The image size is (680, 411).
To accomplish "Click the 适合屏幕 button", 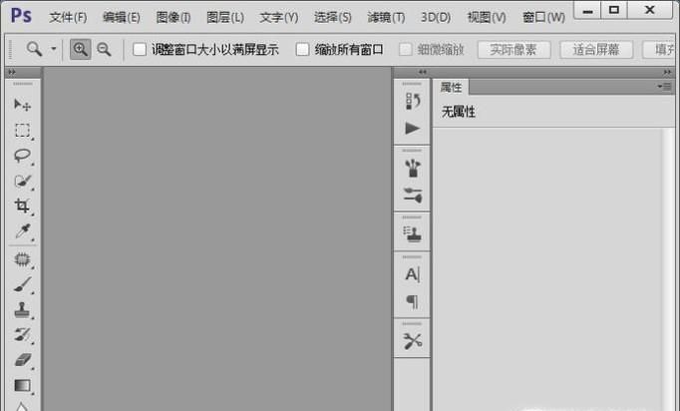I will (x=596, y=50).
